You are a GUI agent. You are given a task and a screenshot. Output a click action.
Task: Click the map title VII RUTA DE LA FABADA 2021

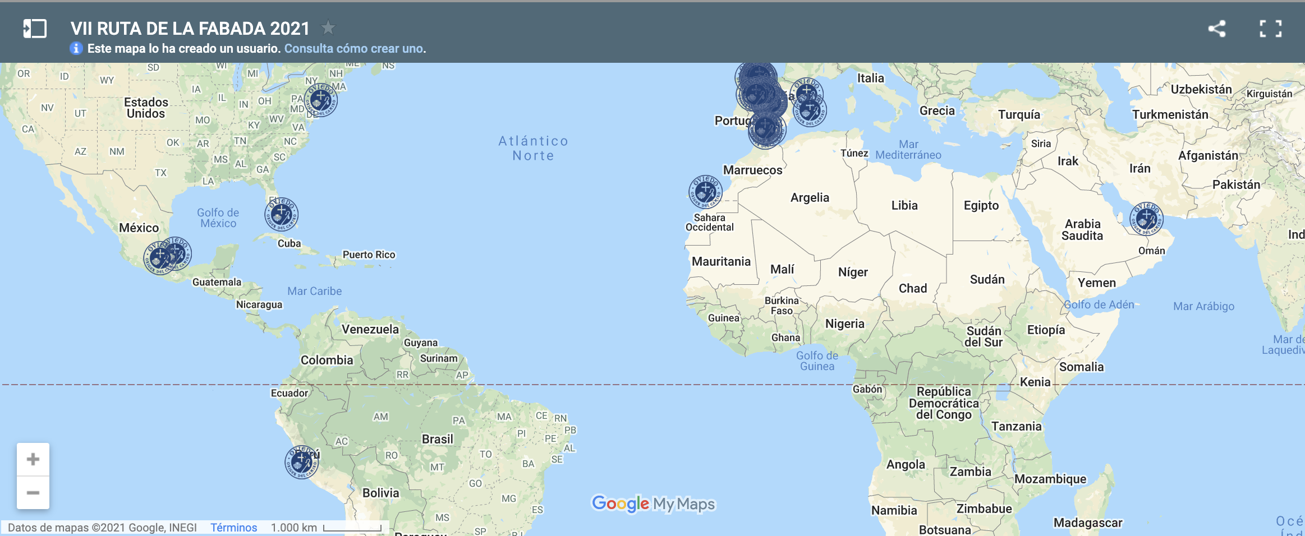pos(190,28)
